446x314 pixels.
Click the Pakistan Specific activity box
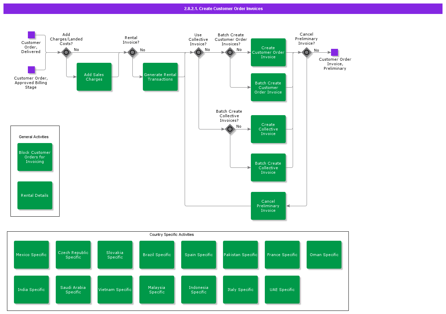240,255
